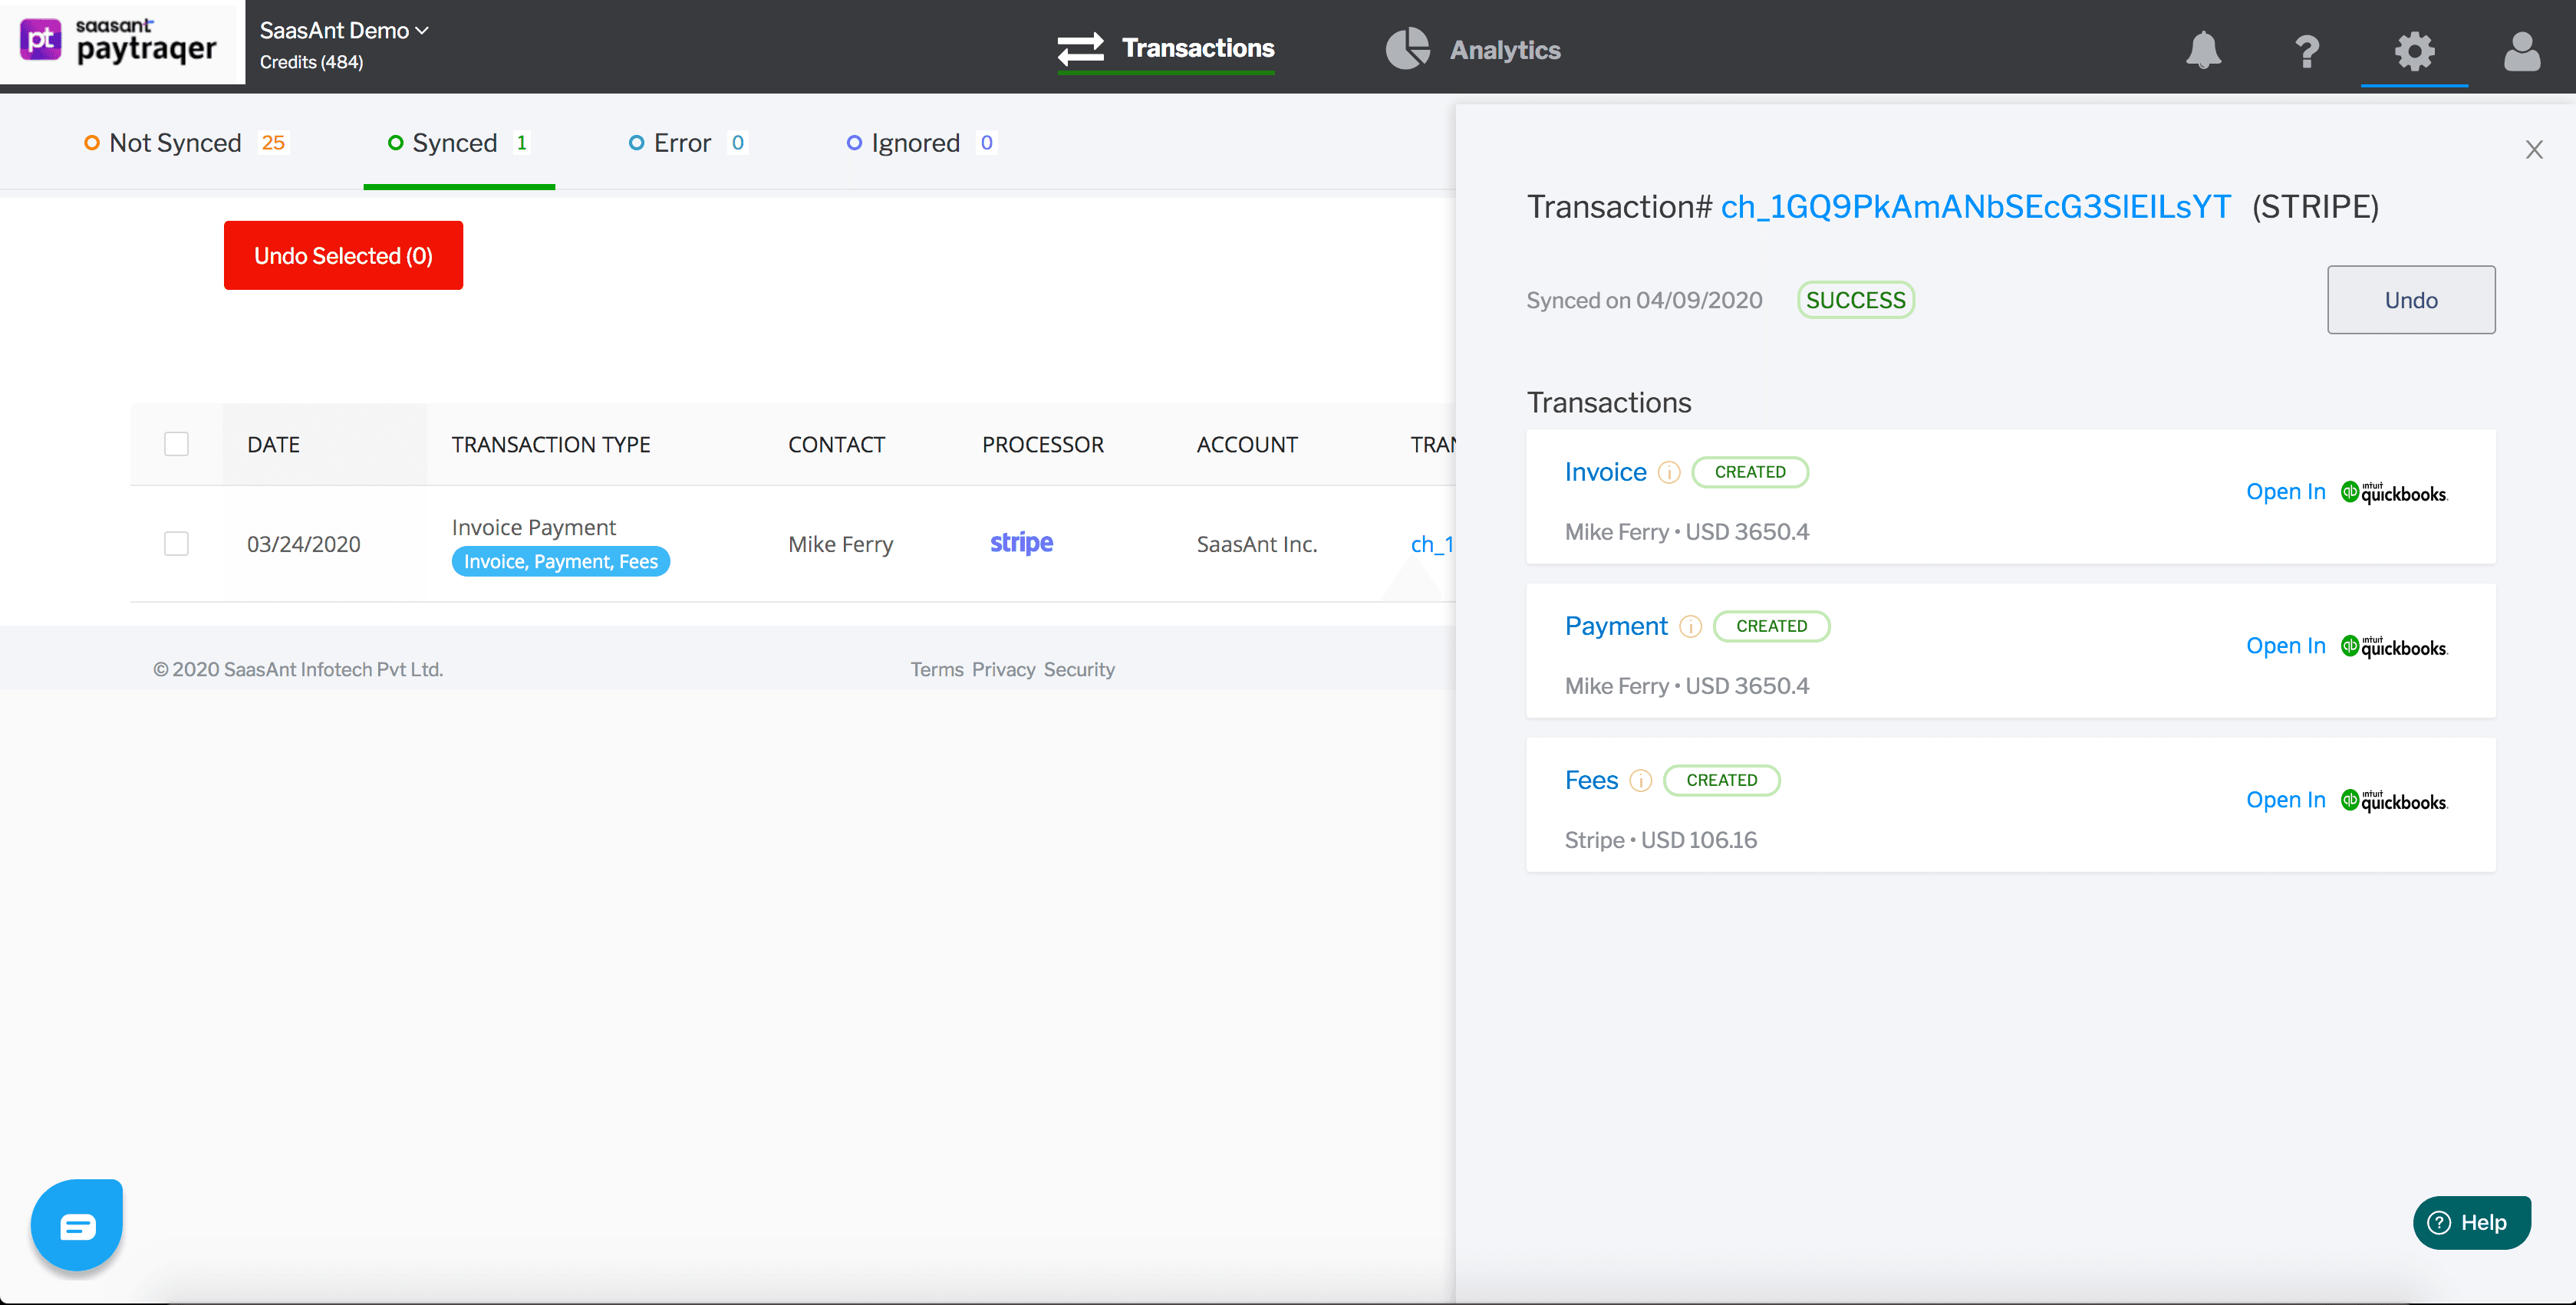Open the chat bubble widget

77,1225
